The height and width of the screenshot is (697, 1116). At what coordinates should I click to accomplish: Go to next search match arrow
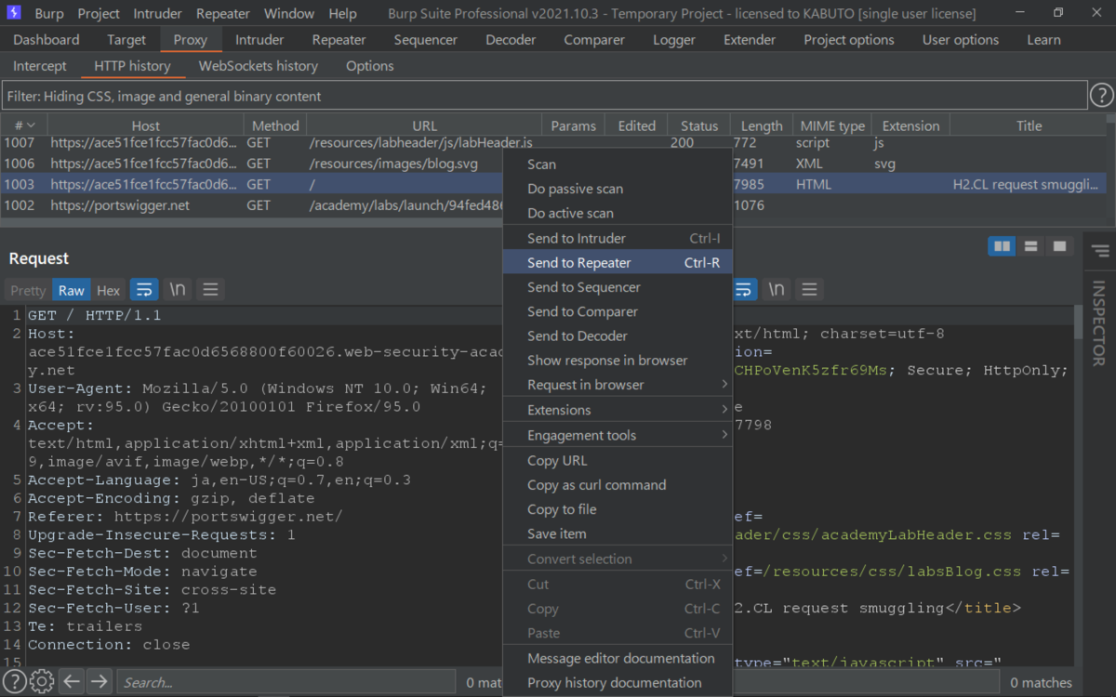99,681
